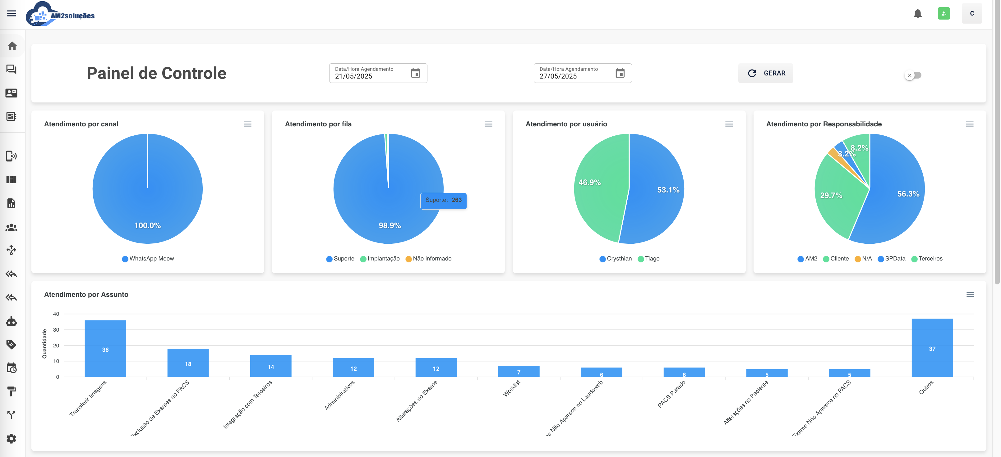
Task: Click the Cliente green legend swatch
Action: (x=826, y=259)
